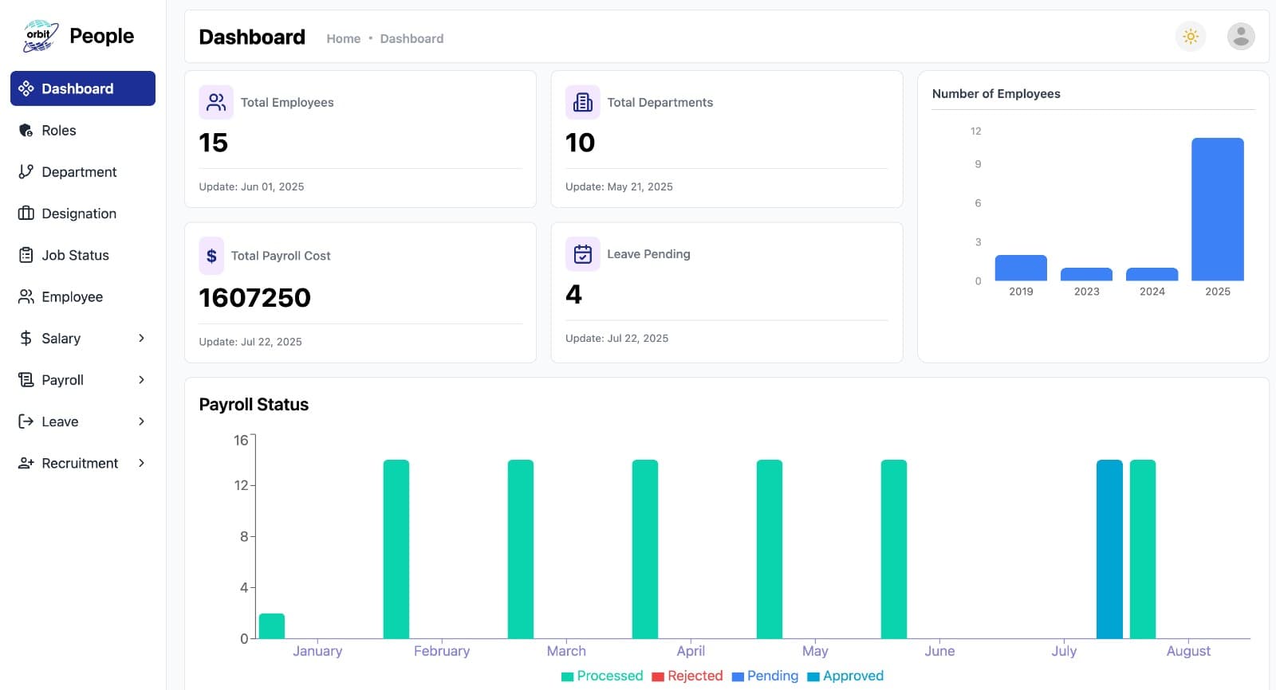Click the Total Departments building icon
This screenshot has height=690, width=1276.
tap(583, 102)
